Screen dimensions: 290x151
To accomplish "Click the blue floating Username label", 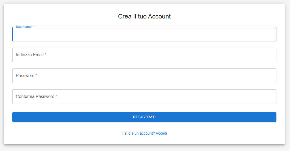I will [x=23, y=27].
